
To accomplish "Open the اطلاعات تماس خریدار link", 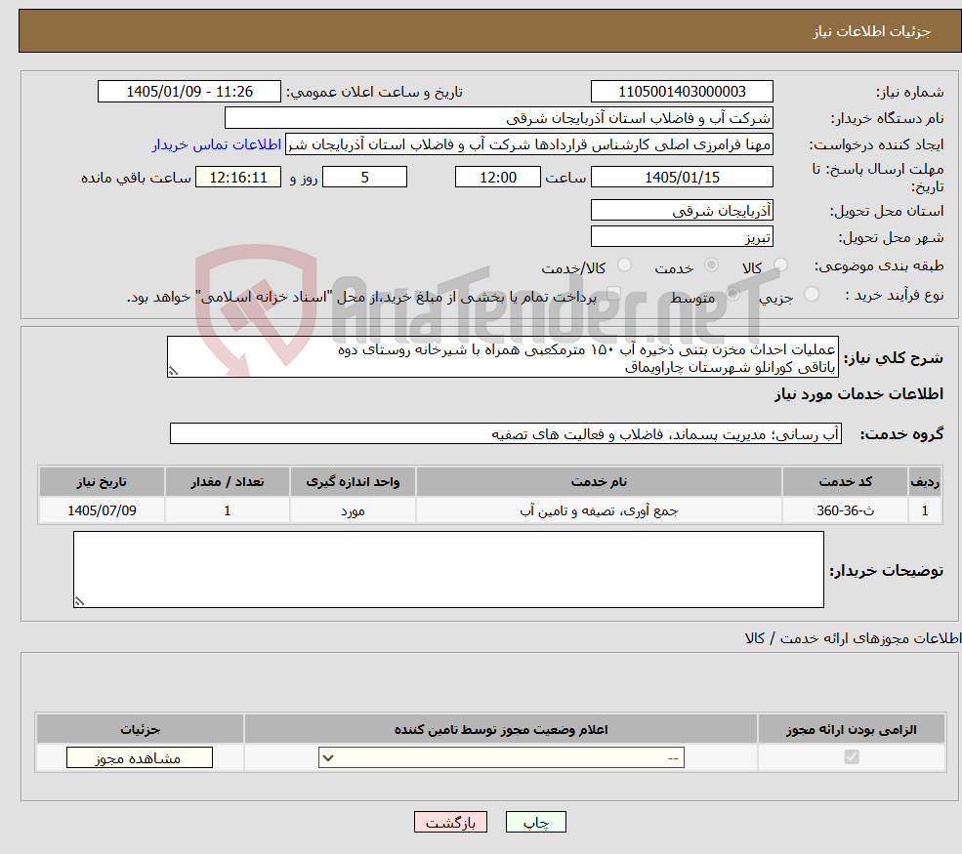I will point(217,144).
